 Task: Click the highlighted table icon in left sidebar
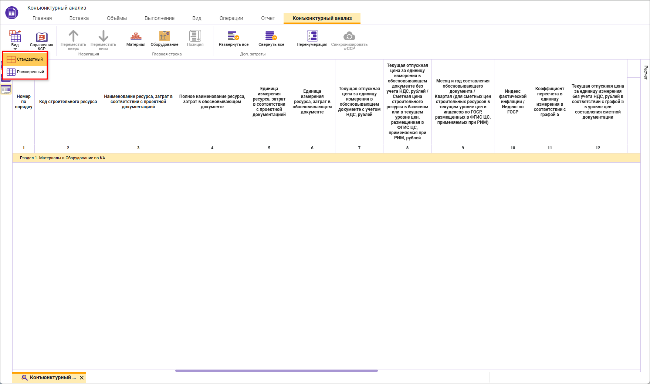pos(6,89)
